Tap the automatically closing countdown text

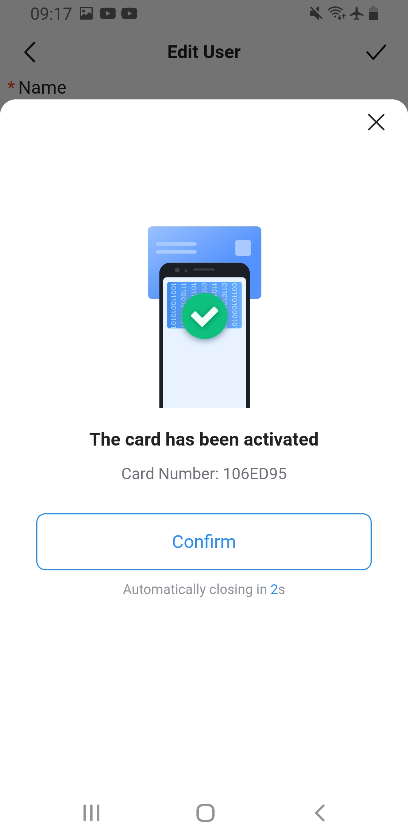(x=204, y=589)
